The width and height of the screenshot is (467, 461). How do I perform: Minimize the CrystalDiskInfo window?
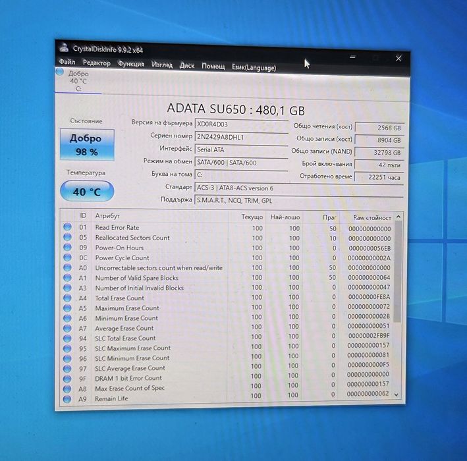click(352, 57)
